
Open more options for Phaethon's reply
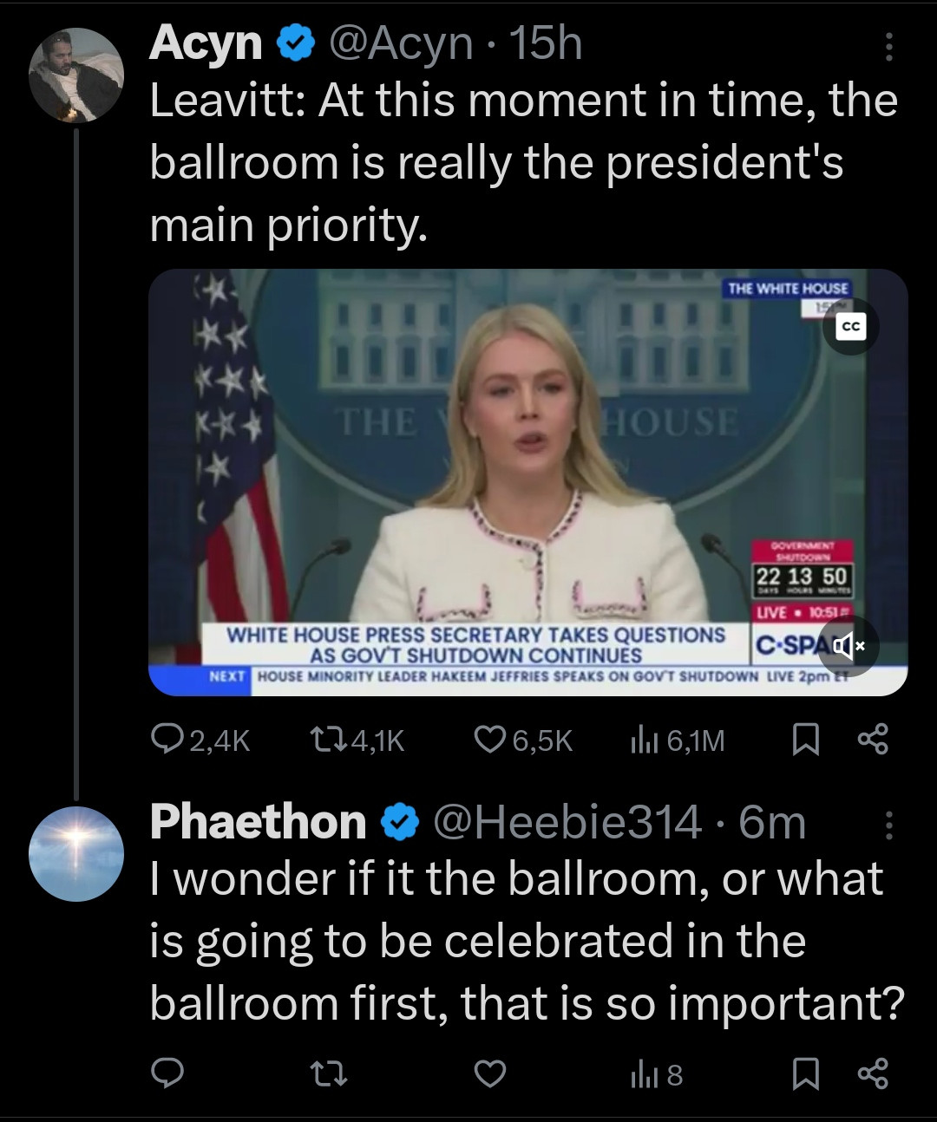pos(888,825)
